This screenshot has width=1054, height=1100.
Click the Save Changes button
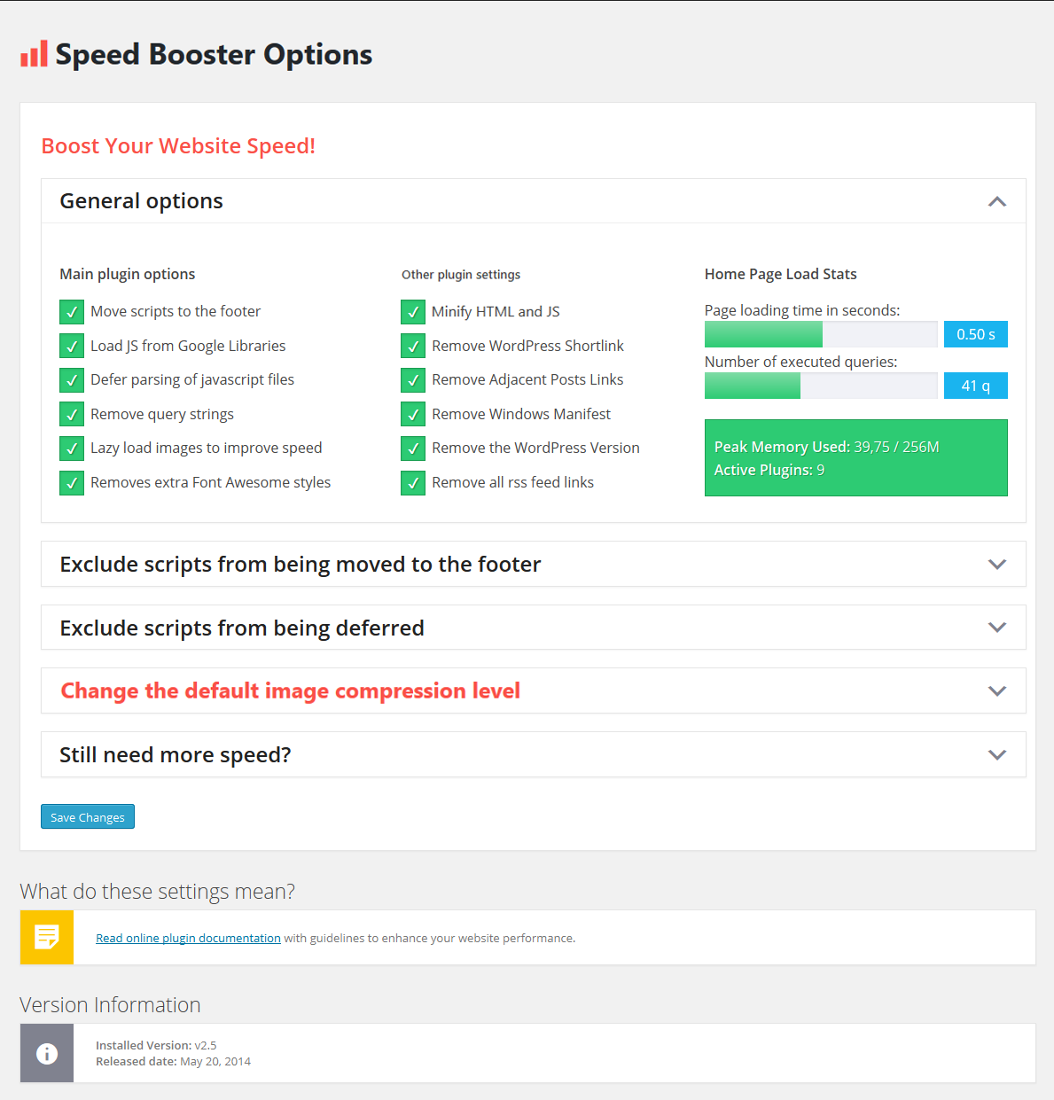88,816
